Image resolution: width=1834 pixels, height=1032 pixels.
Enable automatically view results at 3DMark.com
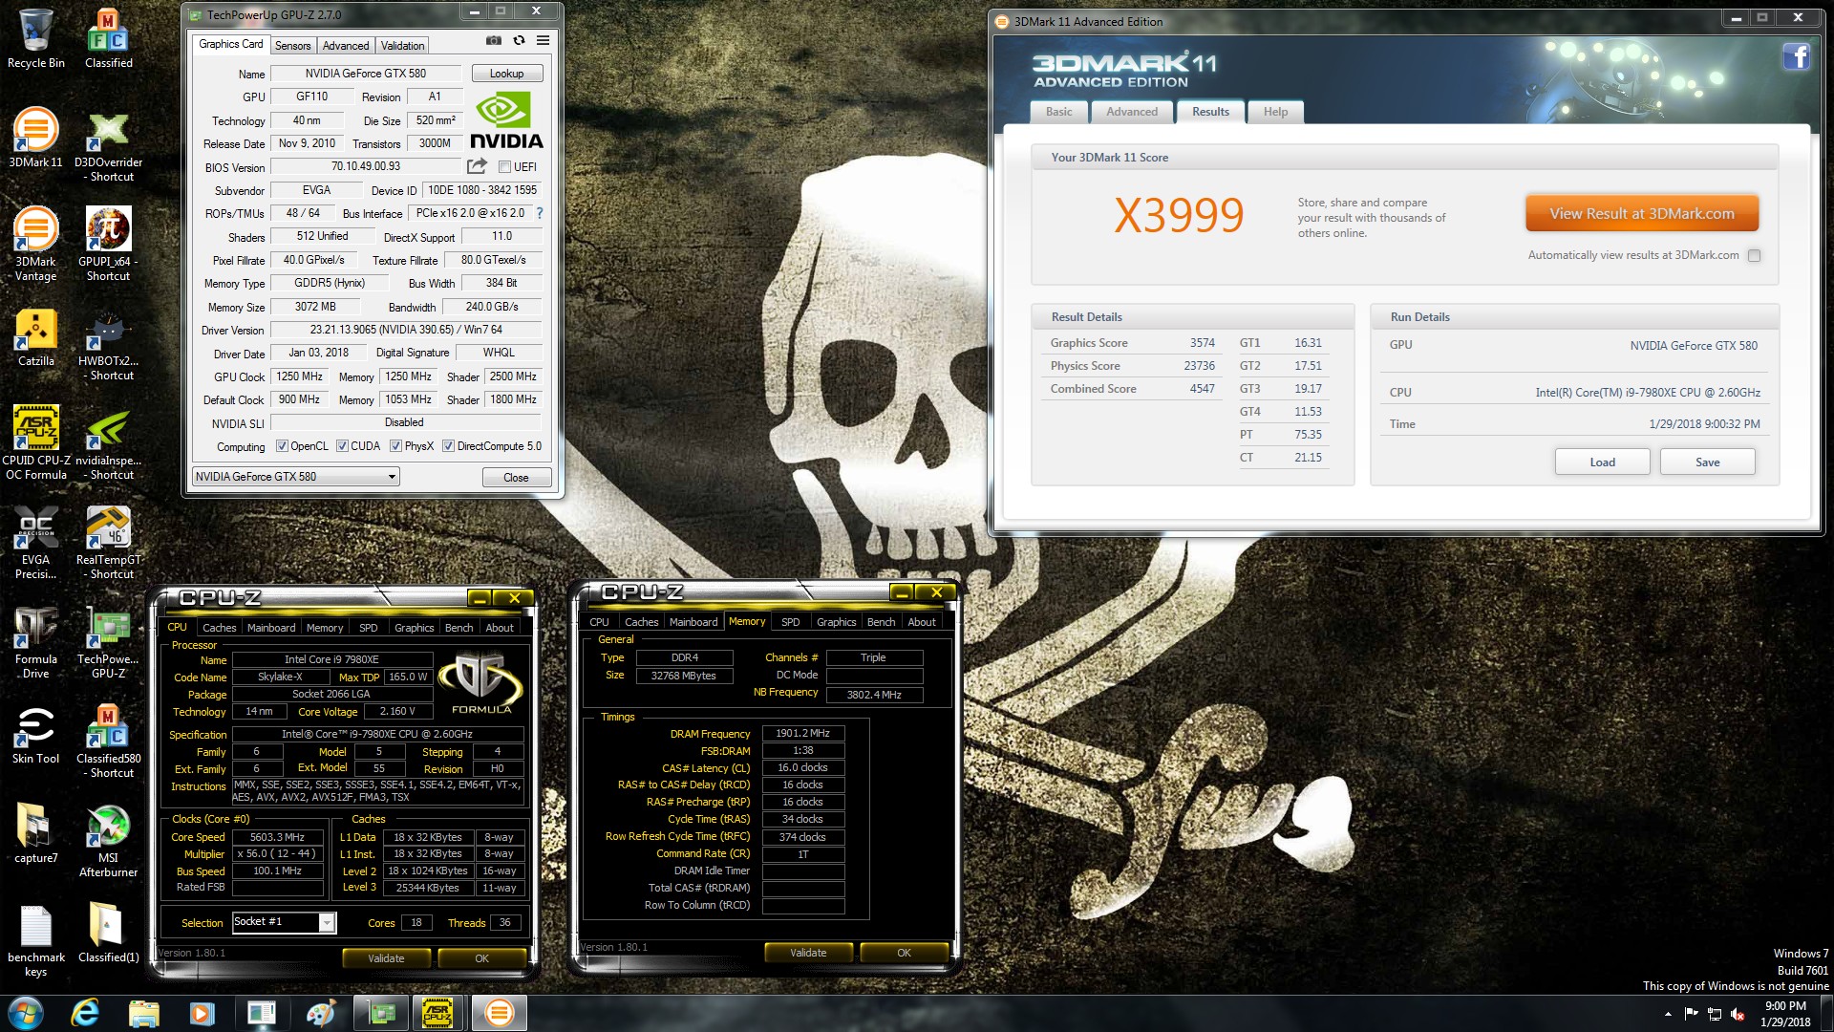(1754, 255)
